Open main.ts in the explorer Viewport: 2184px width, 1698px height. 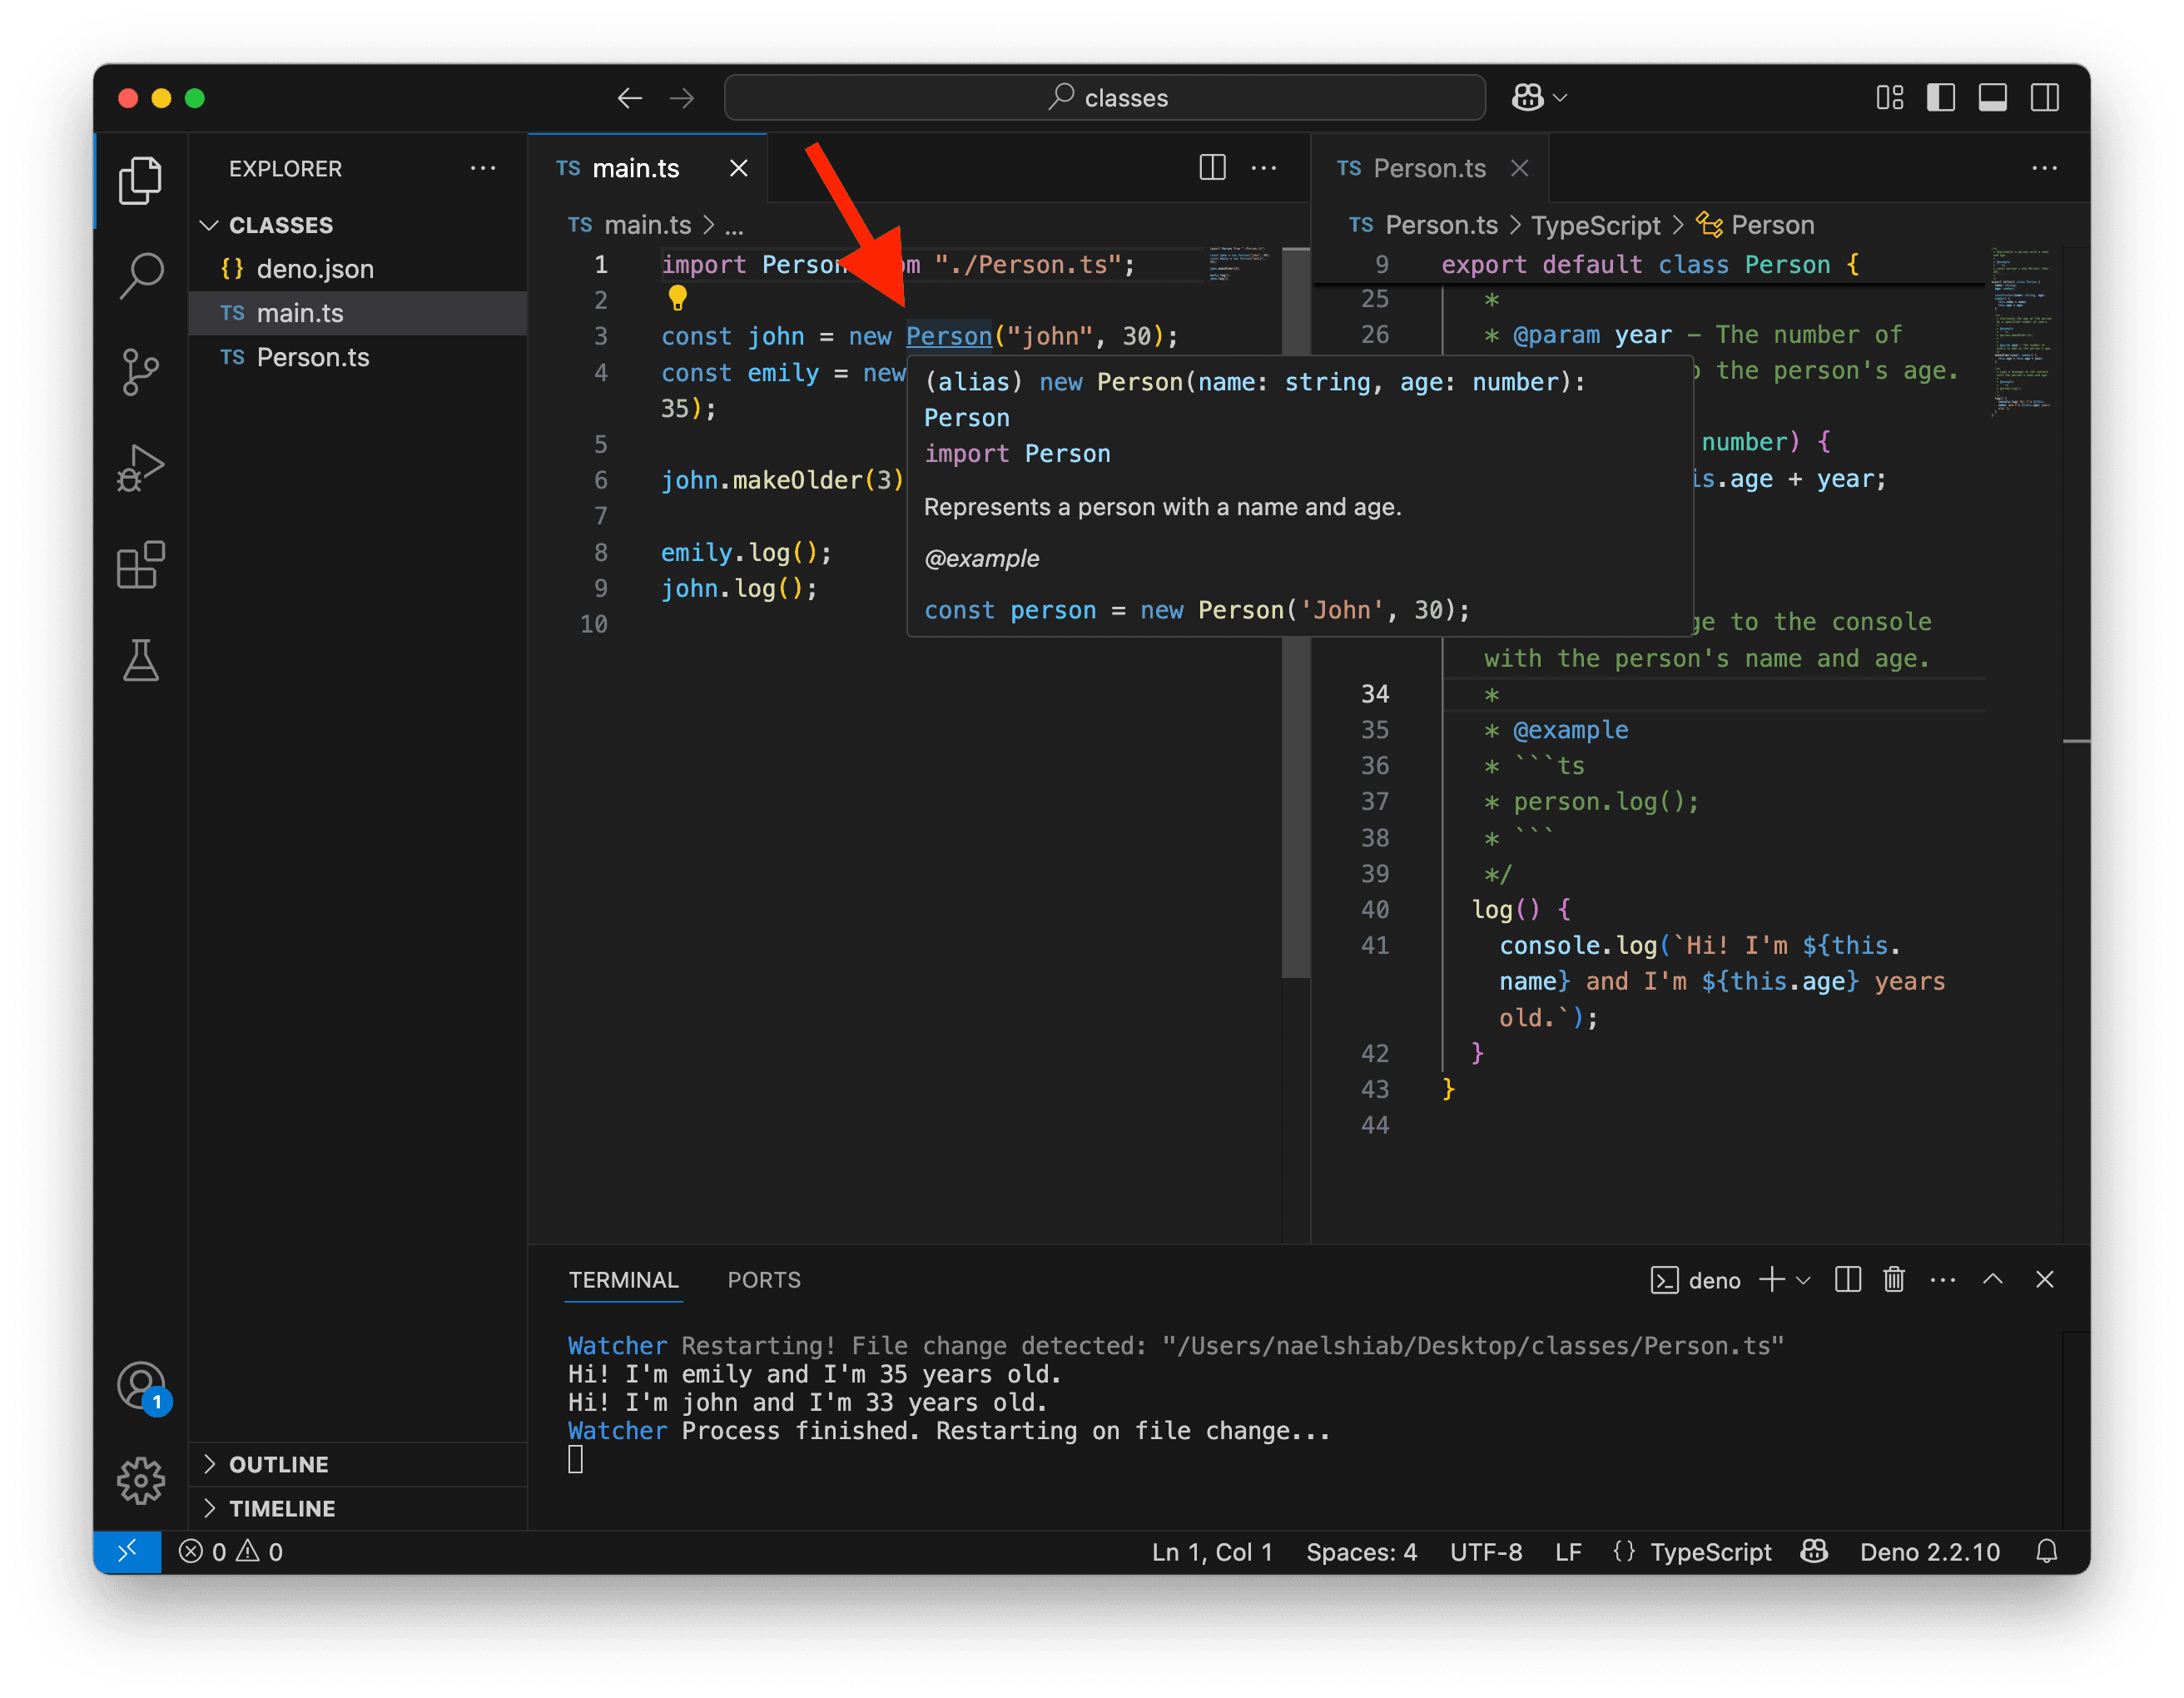(x=357, y=313)
